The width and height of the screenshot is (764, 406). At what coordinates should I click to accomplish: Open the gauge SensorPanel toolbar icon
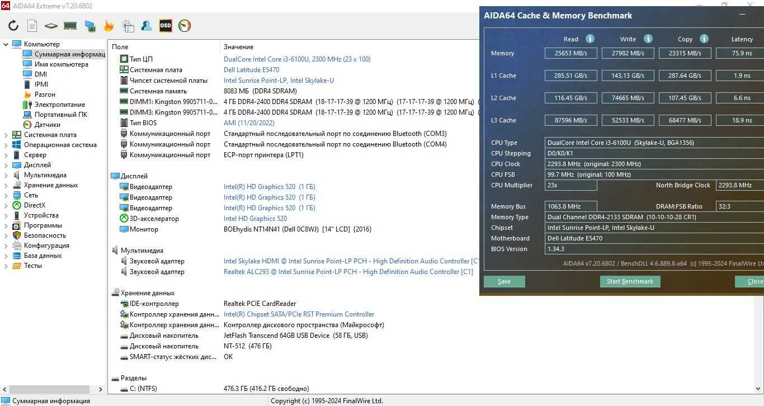click(x=185, y=26)
